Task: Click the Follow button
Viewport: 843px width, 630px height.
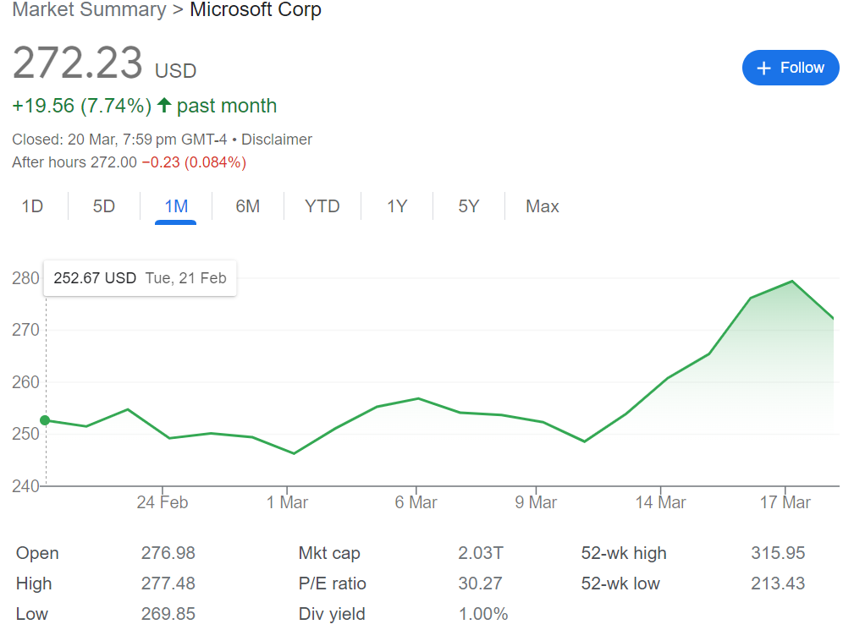Action: [790, 68]
